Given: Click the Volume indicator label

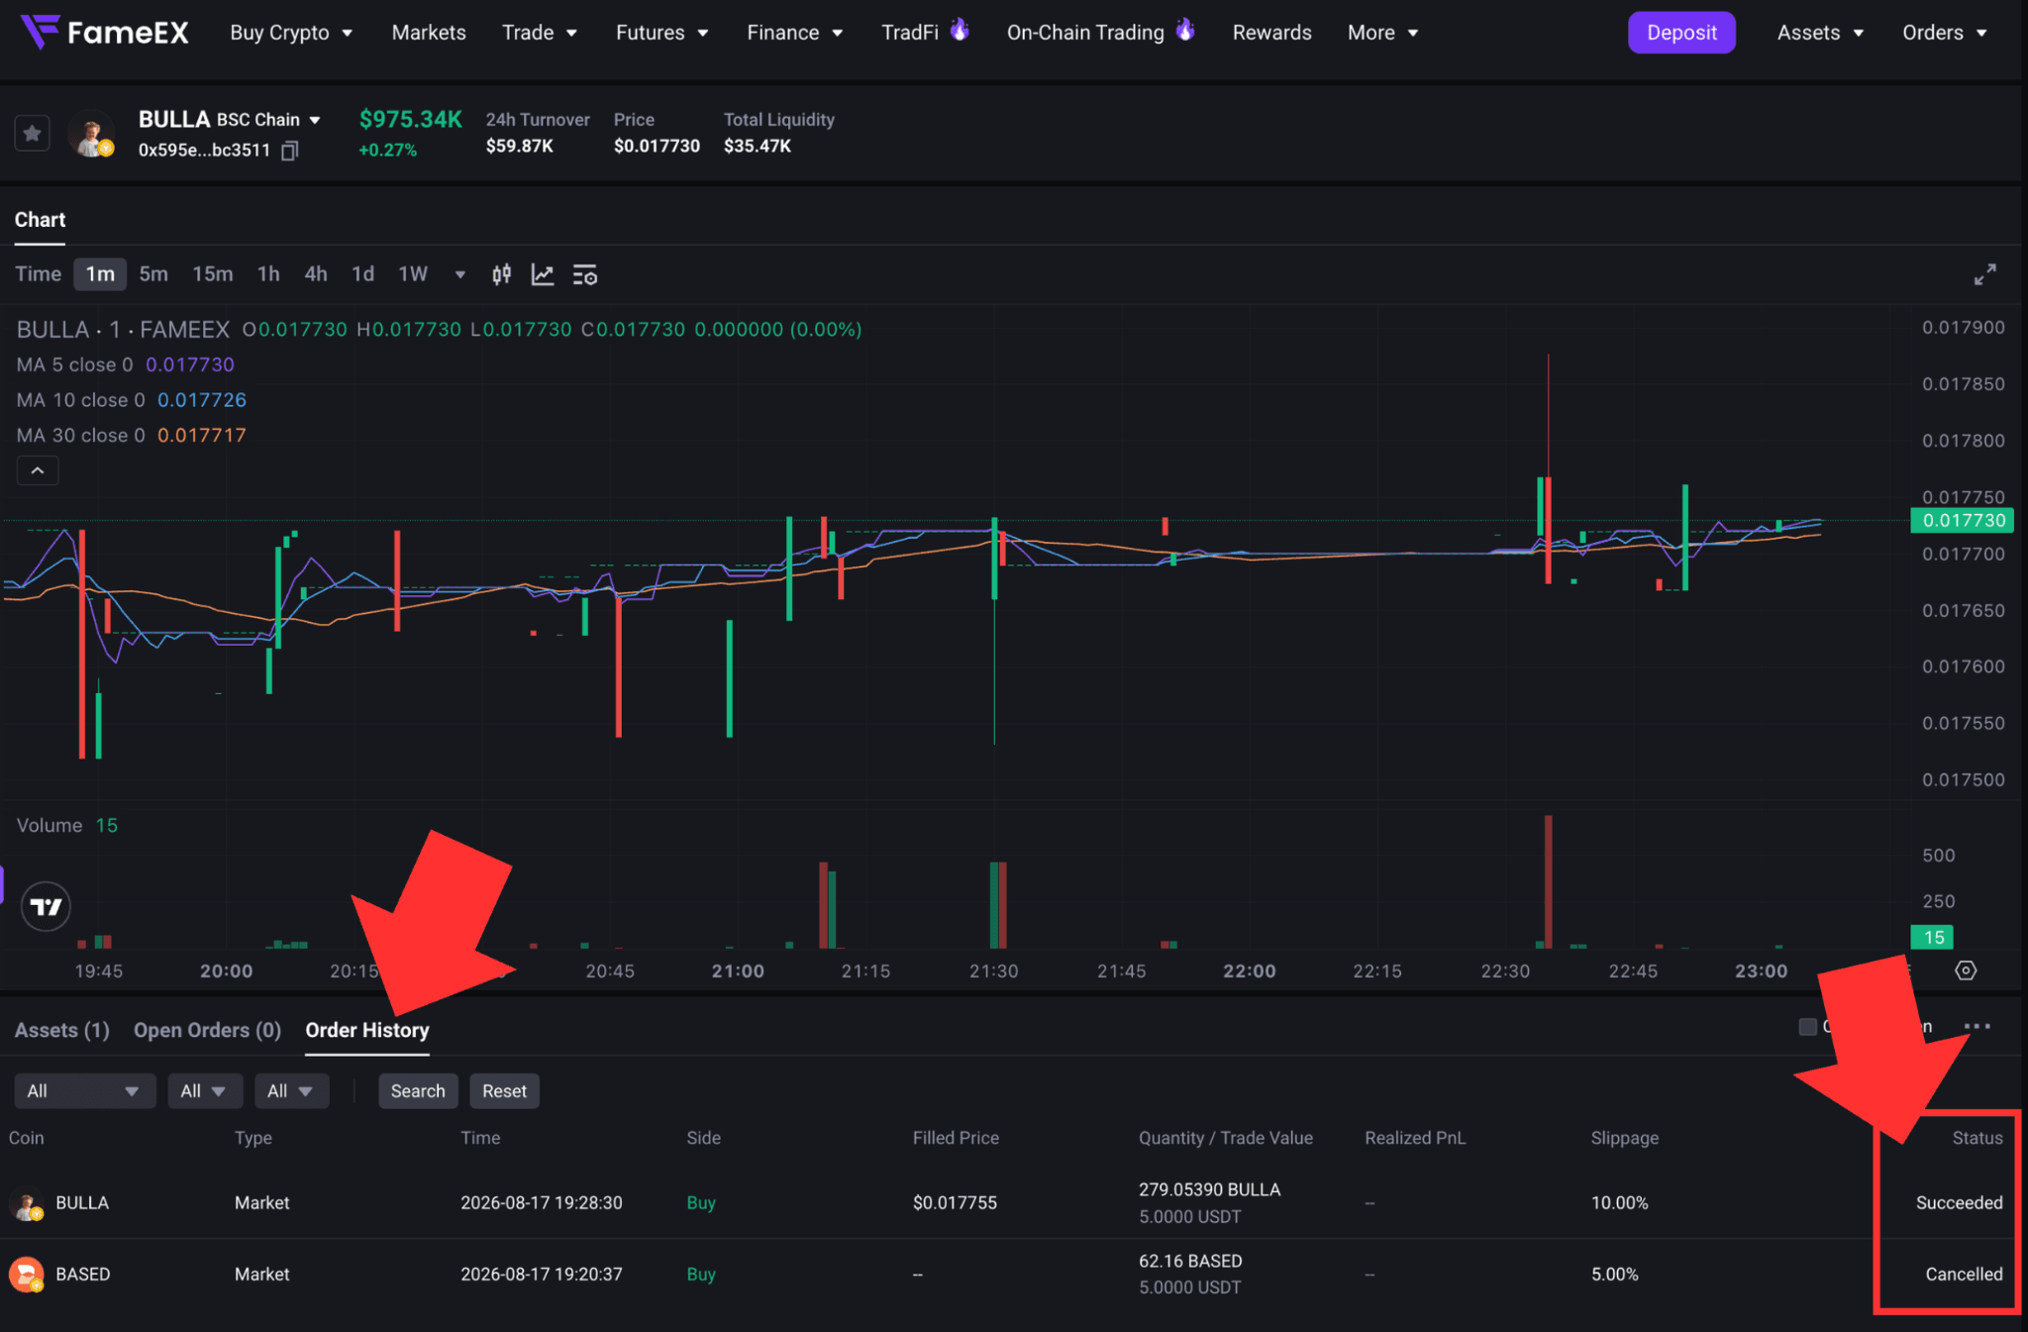Looking at the screenshot, I should [x=50, y=825].
